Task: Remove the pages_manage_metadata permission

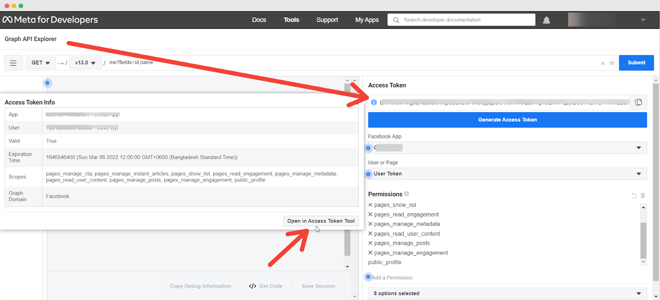Action: (x=370, y=224)
